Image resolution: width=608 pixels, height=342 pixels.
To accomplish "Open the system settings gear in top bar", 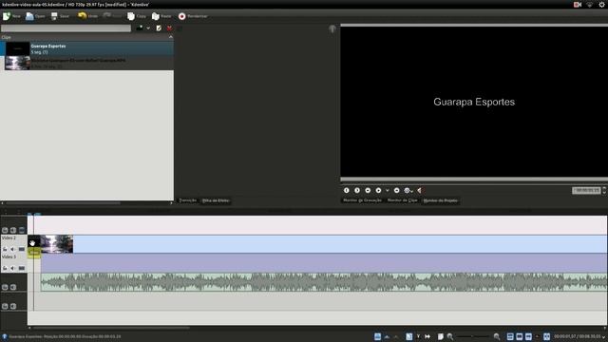I will [x=601, y=4].
